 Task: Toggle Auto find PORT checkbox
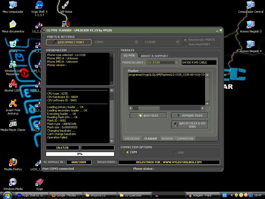[x=185, y=44]
